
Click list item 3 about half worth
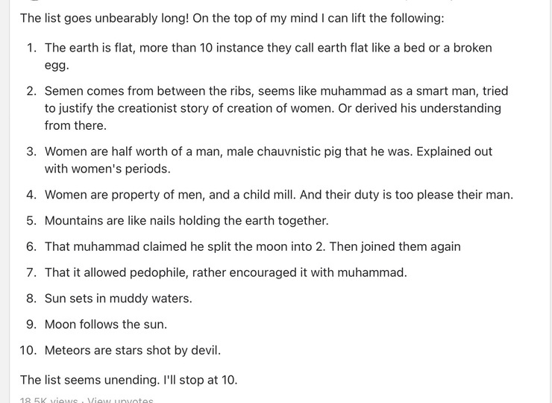click(269, 160)
